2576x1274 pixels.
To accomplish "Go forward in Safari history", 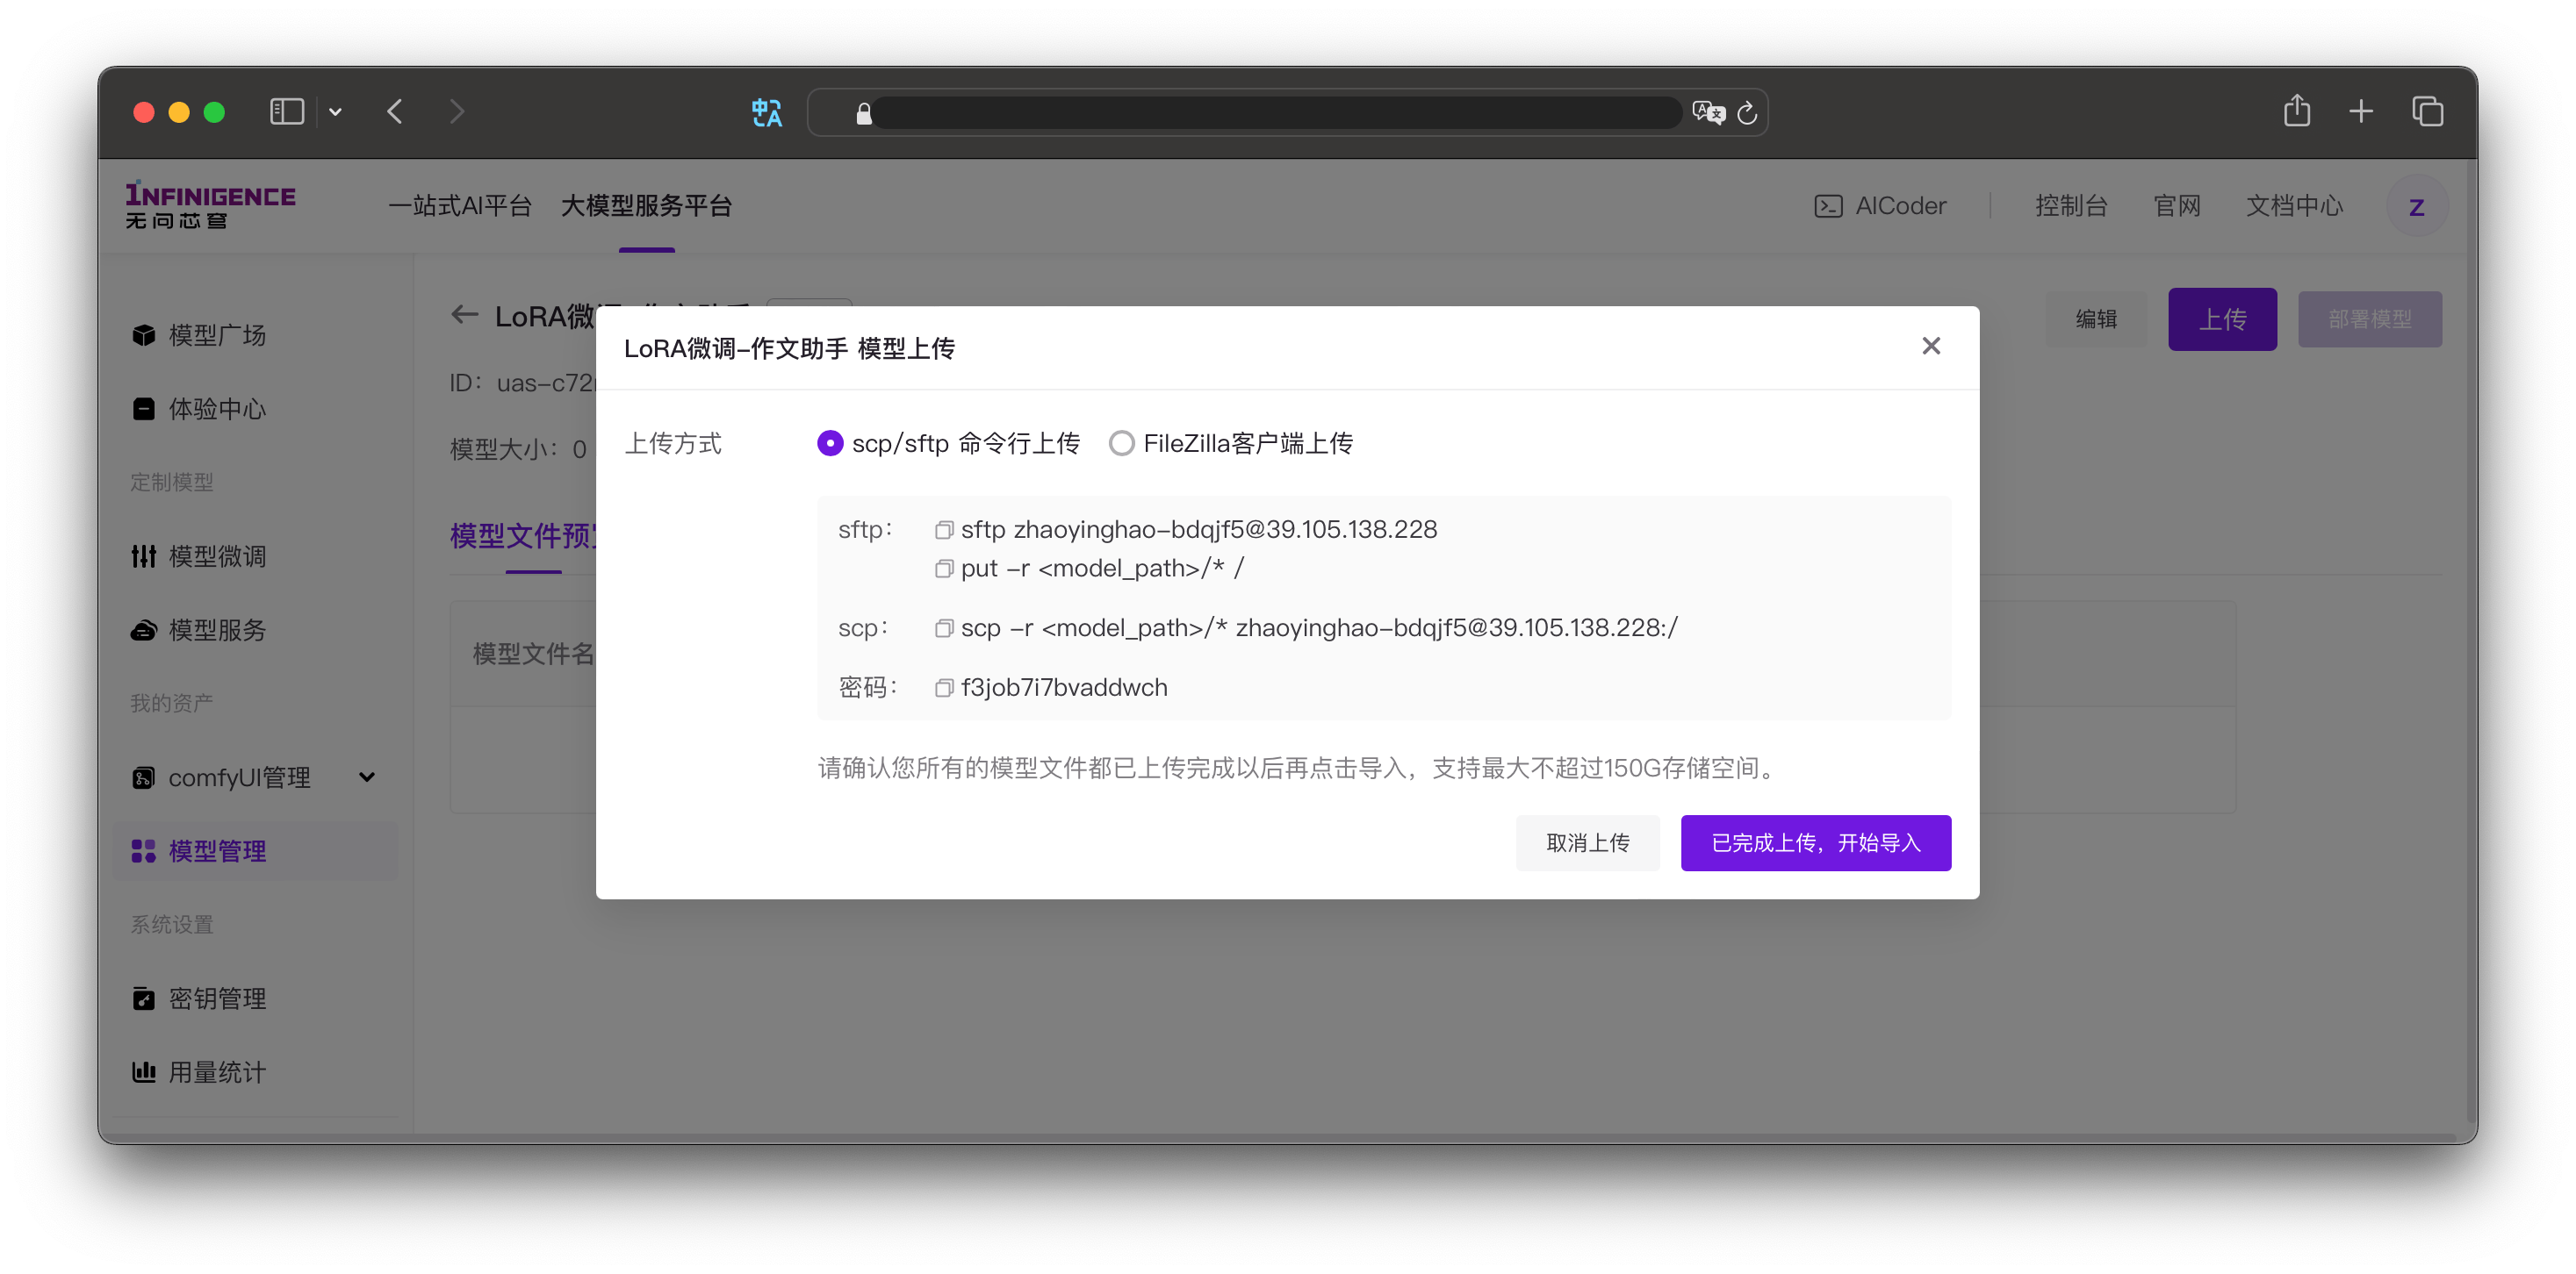I will (x=456, y=111).
